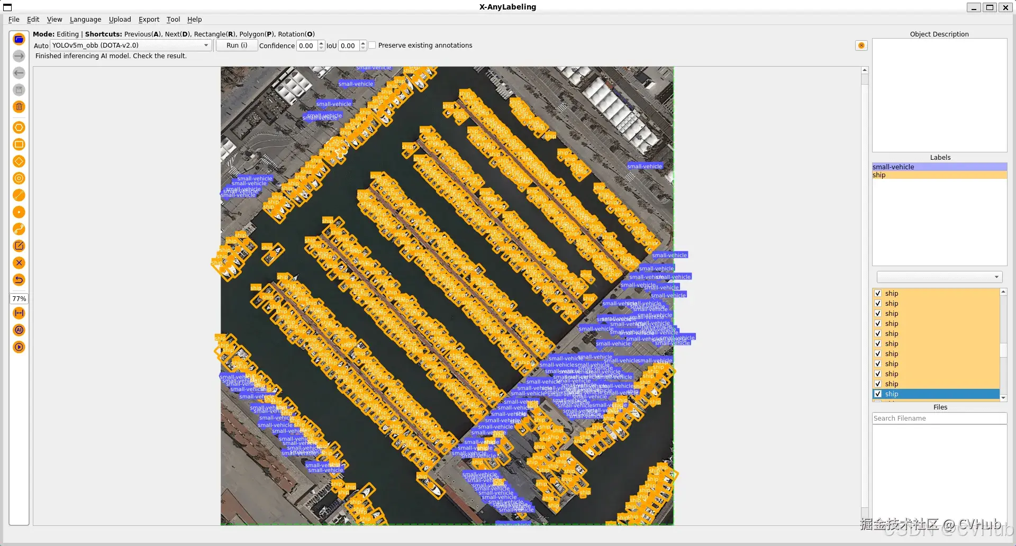Select the Rotated box drawing tool
1016x546 pixels.
point(19,161)
